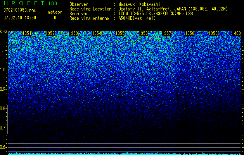Click the 1.0 kHz axis label
This screenshot has width=244, height=155.
point(3,70)
